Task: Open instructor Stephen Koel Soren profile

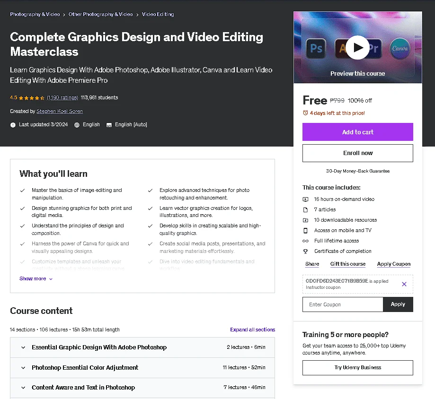Action: (60, 111)
